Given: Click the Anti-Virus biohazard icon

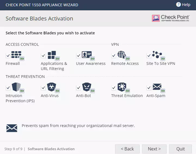Looking at the screenshot, I should 52,87.
